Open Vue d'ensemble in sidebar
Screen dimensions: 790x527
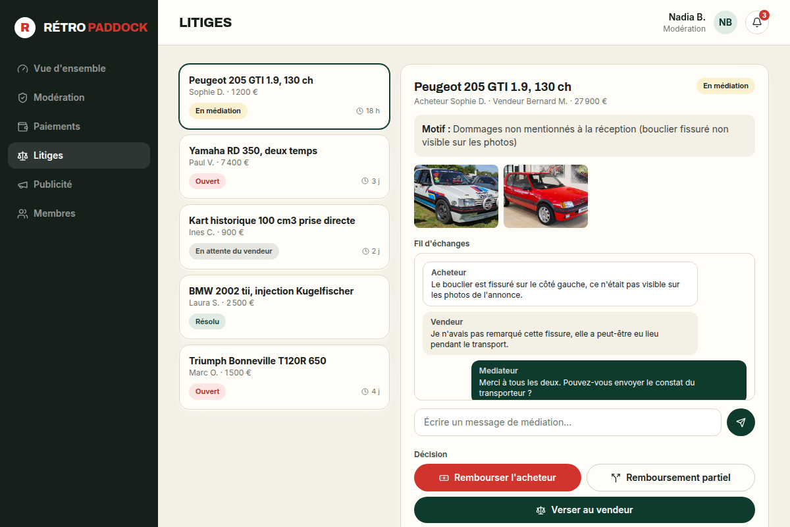click(x=79, y=69)
